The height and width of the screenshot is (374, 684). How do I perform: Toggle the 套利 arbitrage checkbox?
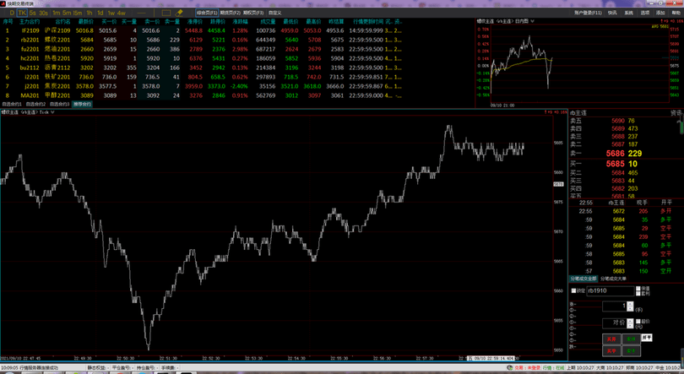pos(638,294)
